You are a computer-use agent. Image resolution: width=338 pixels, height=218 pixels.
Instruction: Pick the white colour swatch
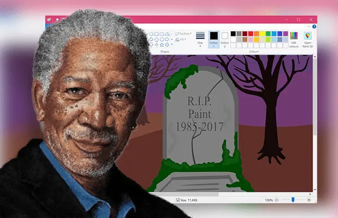(x=233, y=40)
